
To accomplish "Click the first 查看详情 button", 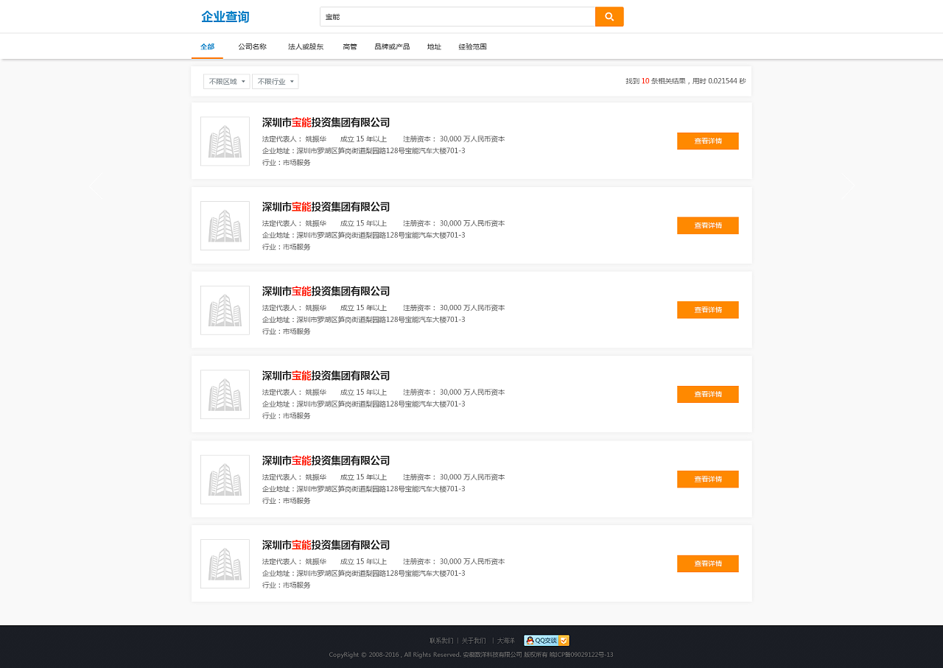I will coord(707,141).
